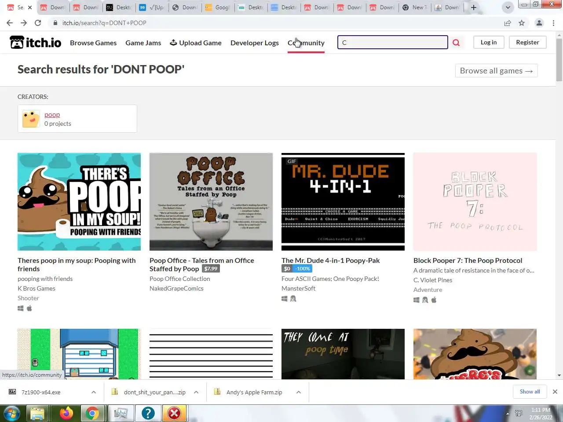
Task: Open the poop creator profile link
Action: [x=52, y=115]
